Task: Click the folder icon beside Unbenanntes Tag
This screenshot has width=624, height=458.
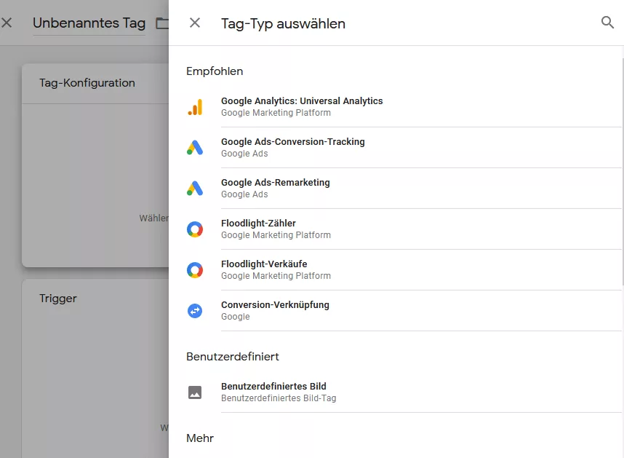Action: (x=162, y=23)
